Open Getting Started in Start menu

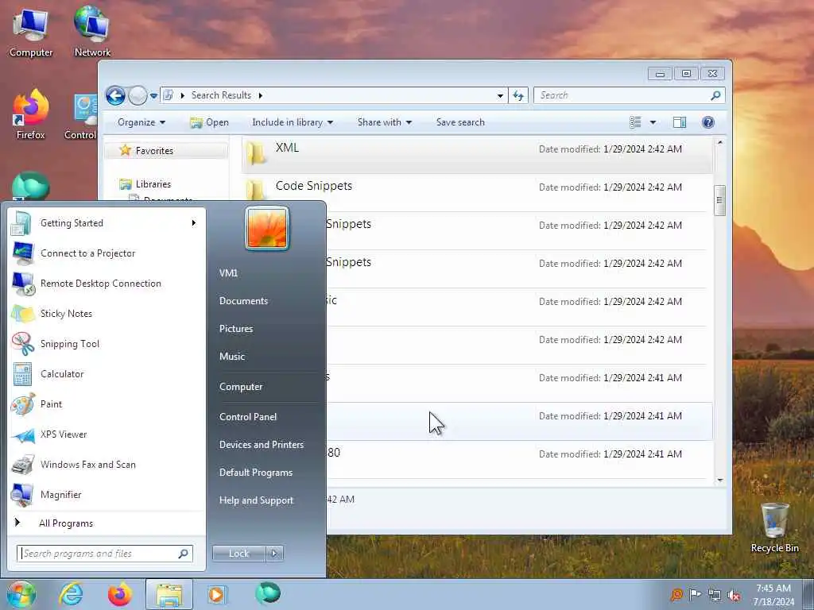107,223
